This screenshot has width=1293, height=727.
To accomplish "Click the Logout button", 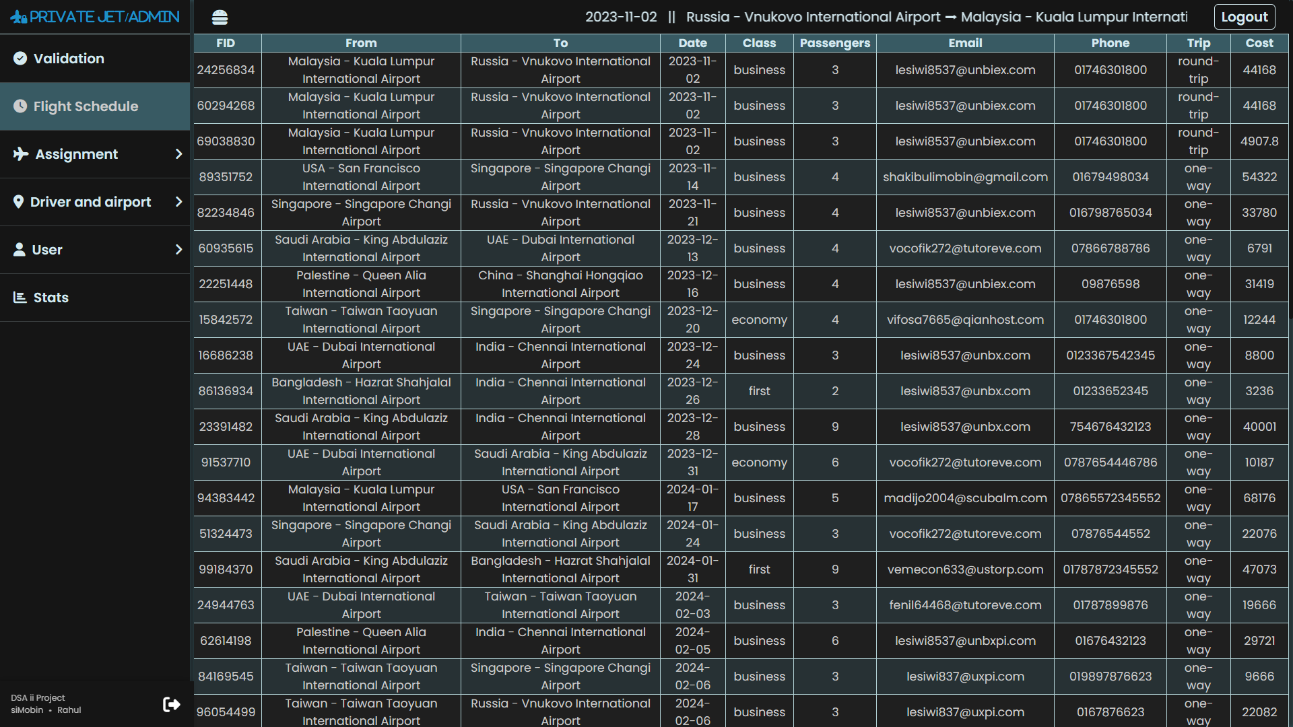I will point(1244,17).
